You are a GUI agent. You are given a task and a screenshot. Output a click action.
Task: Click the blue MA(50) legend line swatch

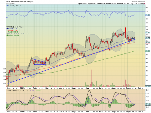pyautogui.click(x=7, y=29)
